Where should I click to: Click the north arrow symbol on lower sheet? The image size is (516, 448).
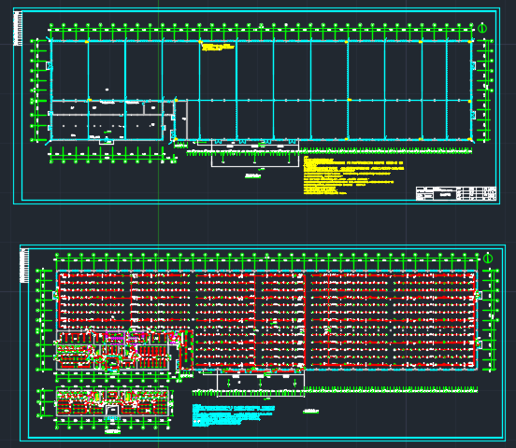[x=488, y=259]
